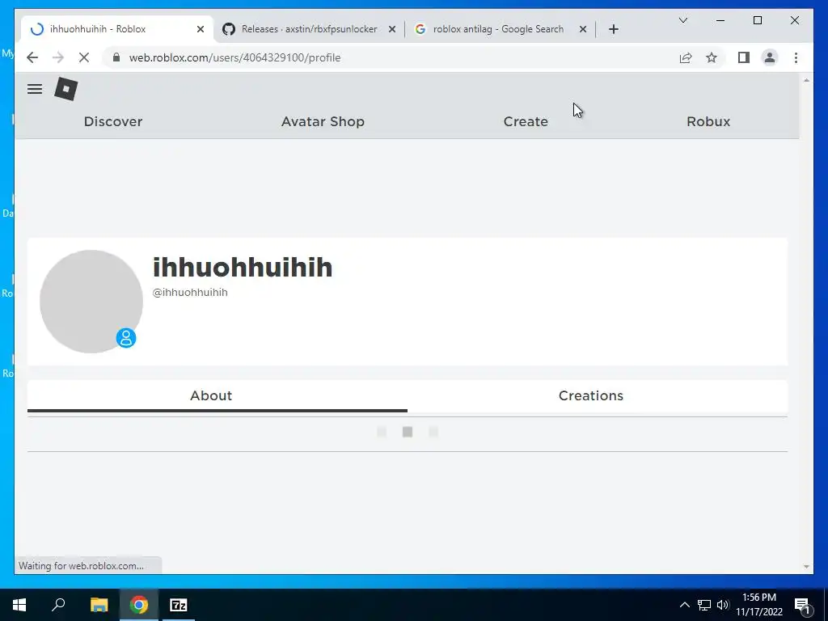The image size is (828, 621).
Task: Maximize the Chrome window
Action: (x=757, y=20)
